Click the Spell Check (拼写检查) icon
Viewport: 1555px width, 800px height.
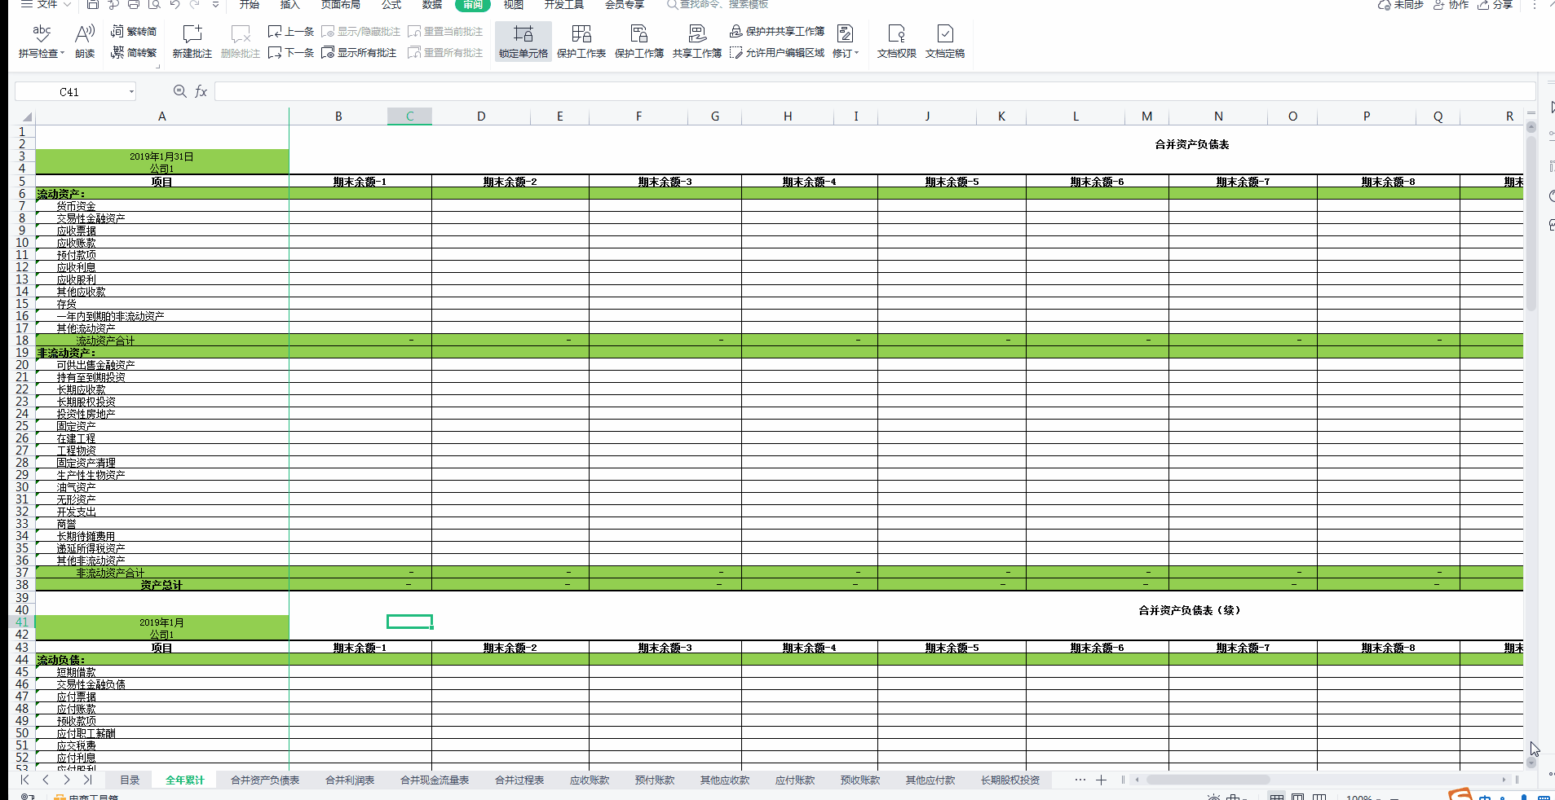(41, 34)
